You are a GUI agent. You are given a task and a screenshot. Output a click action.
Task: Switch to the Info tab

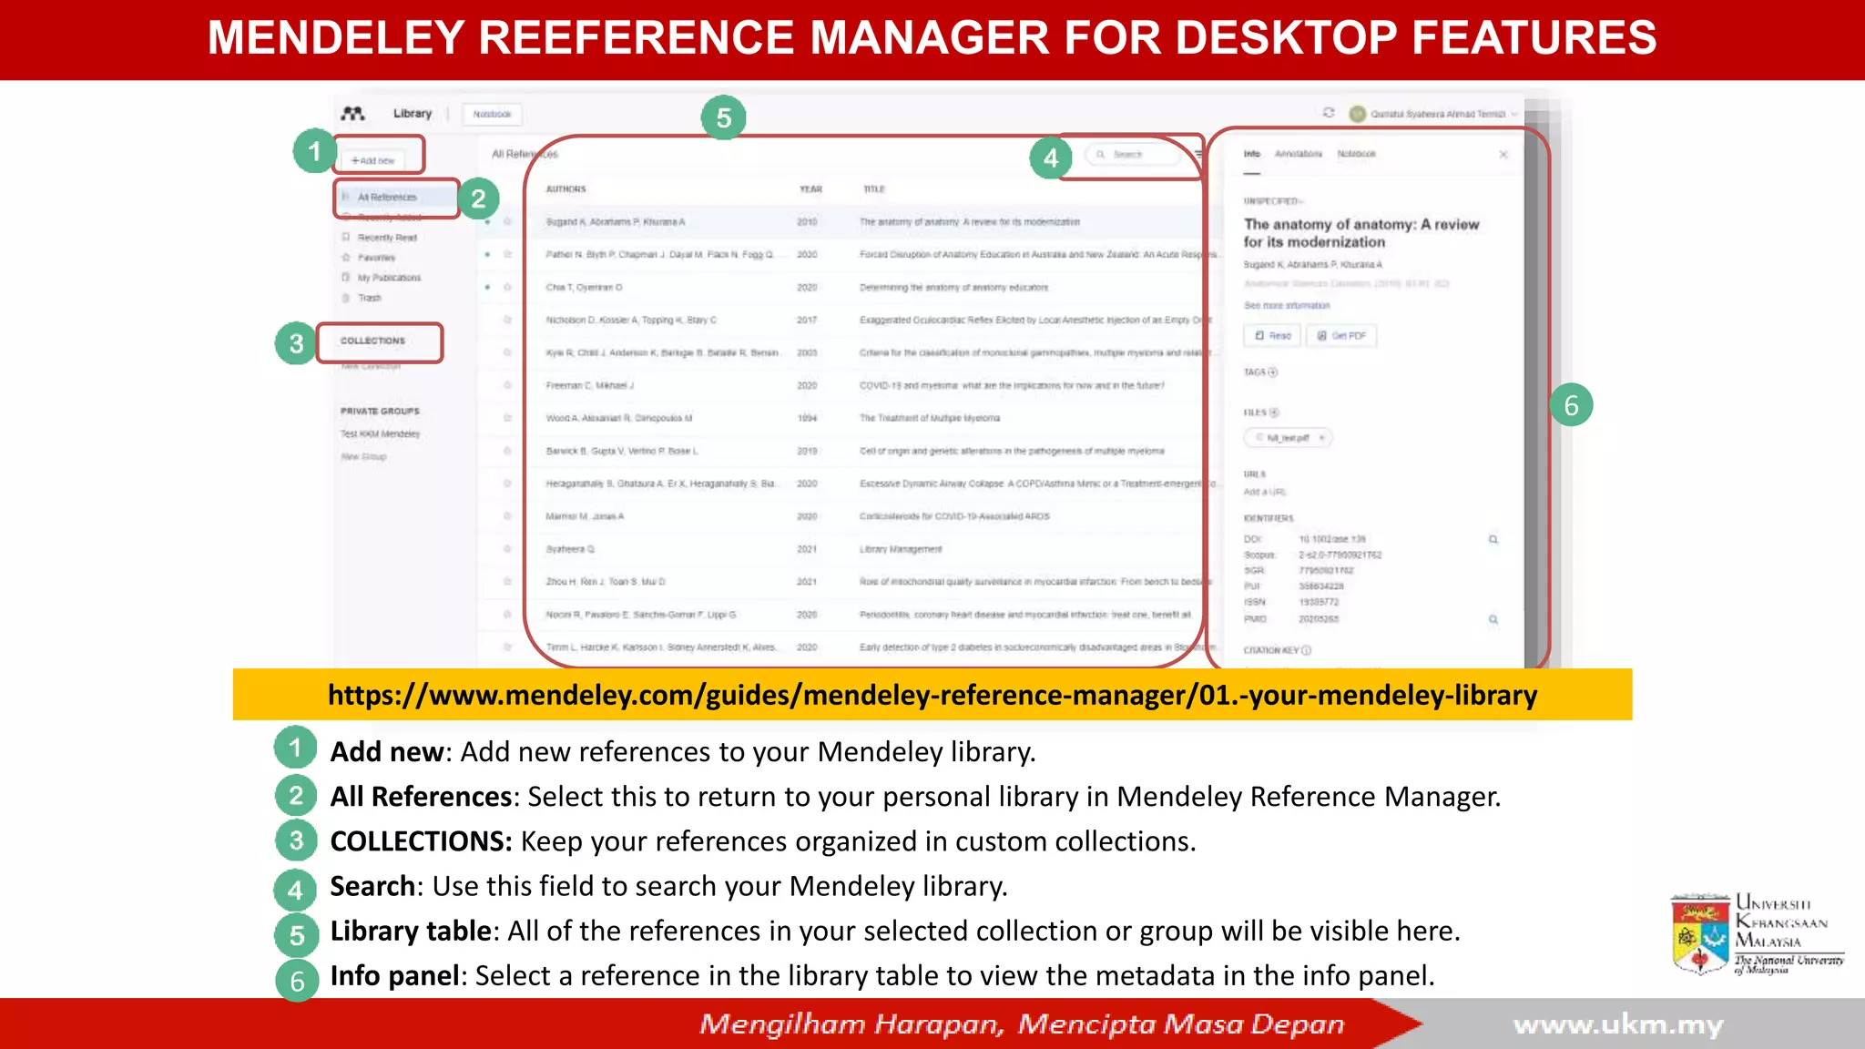(x=1252, y=154)
